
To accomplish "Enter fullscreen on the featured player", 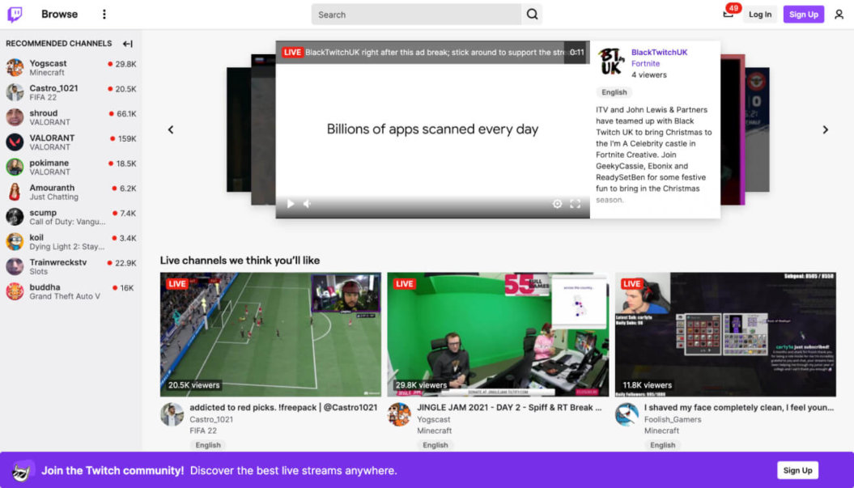I will [576, 204].
